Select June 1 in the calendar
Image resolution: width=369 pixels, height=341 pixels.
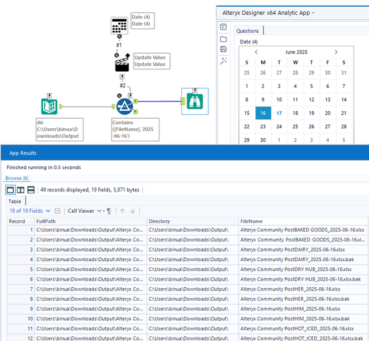click(x=247, y=86)
